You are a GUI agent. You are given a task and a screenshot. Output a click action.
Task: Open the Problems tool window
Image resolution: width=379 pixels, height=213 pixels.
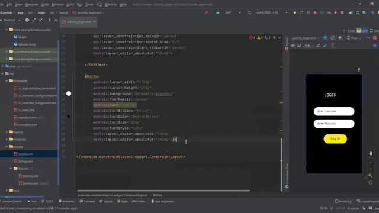tap(66, 201)
